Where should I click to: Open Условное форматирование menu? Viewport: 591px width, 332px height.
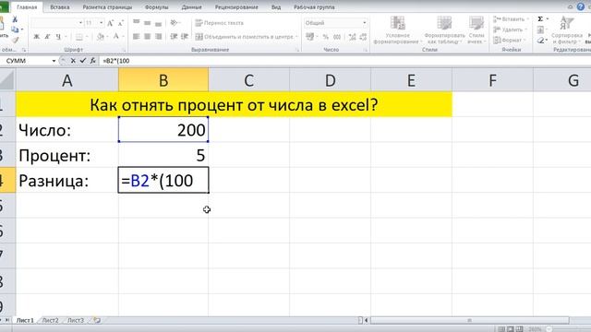point(397,30)
